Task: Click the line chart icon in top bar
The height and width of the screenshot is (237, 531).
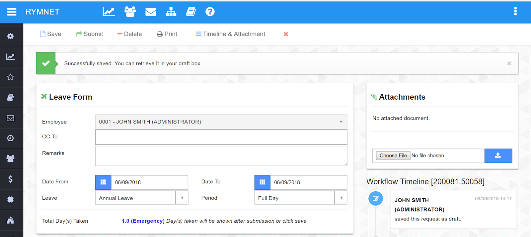Action: tap(109, 12)
